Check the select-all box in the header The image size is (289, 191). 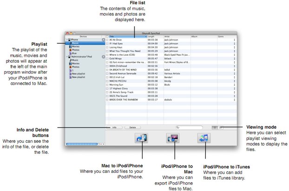click(x=107, y=37)
